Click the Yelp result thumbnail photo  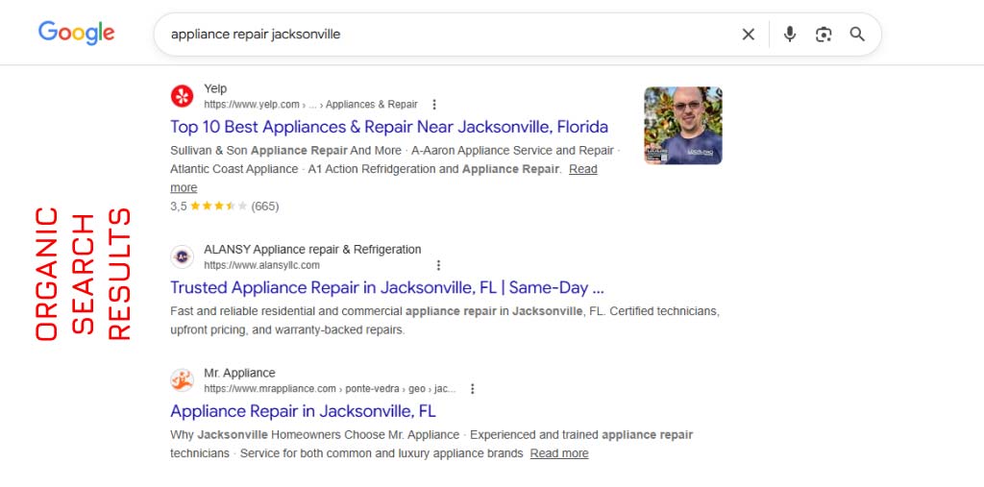point(683,126)
